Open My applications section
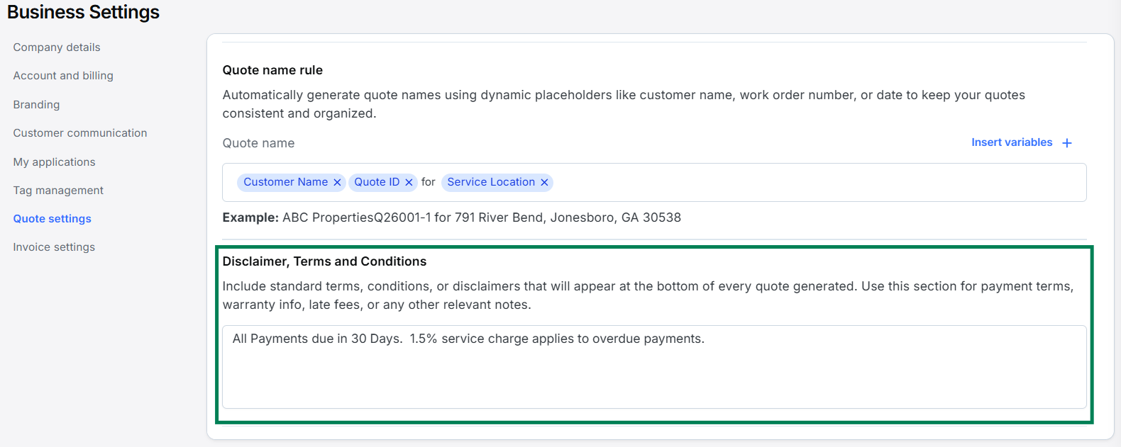 click(54, 162)
